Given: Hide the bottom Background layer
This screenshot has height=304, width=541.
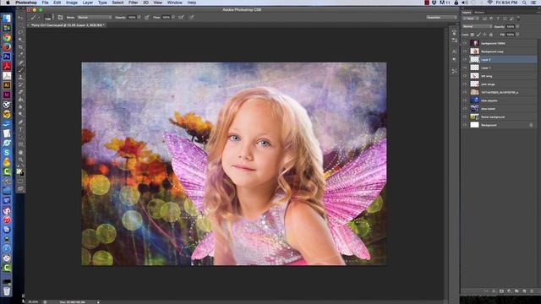Looking at the screenshot, I should (465, 125).
